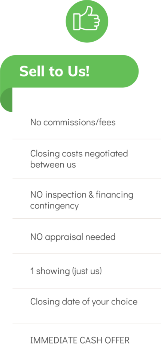161x360 pixels.
Task: Click divider line below "No commissions/fees"
Action: pyautogui.click(x=87, y=139)
